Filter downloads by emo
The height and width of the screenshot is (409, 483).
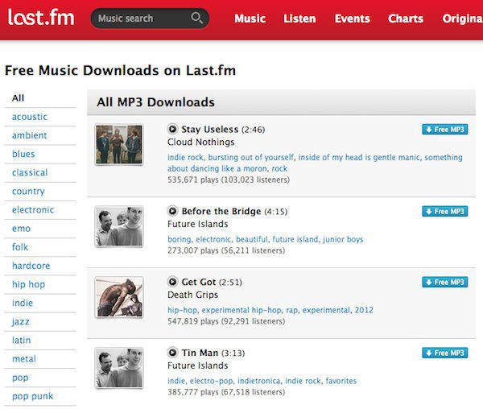pyautogui.click(x=21, y=229)
